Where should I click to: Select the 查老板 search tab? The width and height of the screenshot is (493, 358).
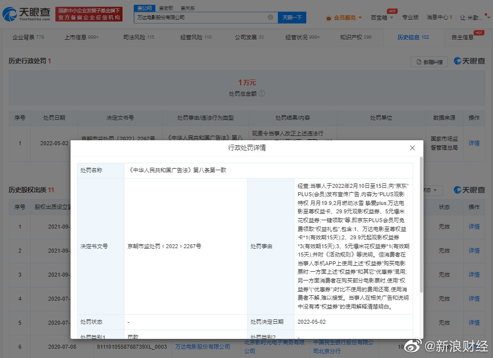click(x=166, y=8)
